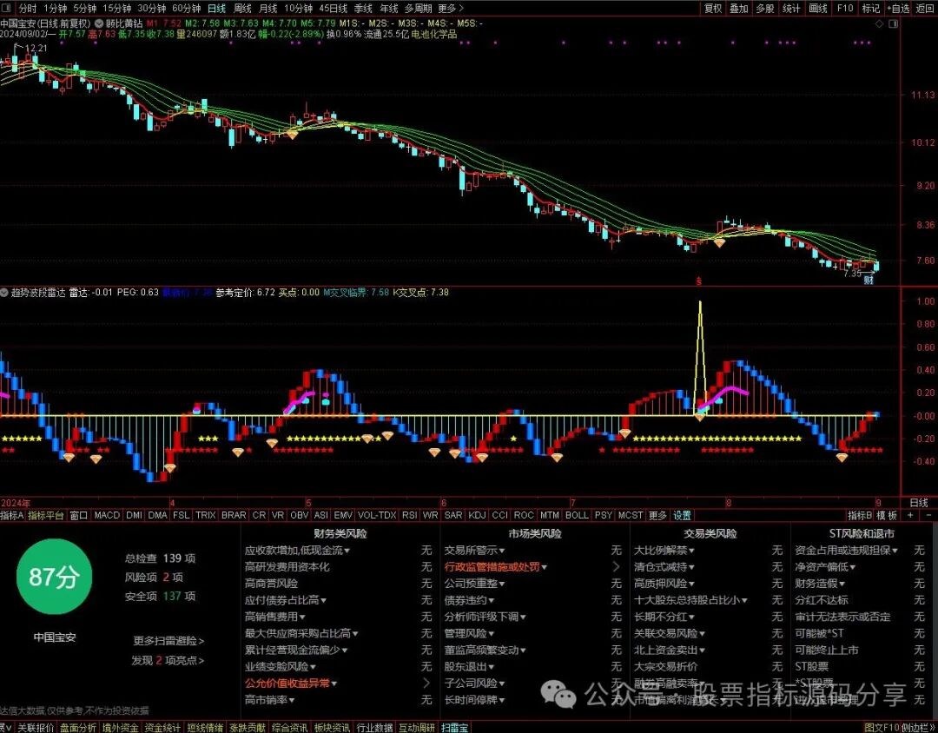This screenshot has width=938, height=733.
Task: Open the 多周期 multi-period view
Action: point(418,9)
